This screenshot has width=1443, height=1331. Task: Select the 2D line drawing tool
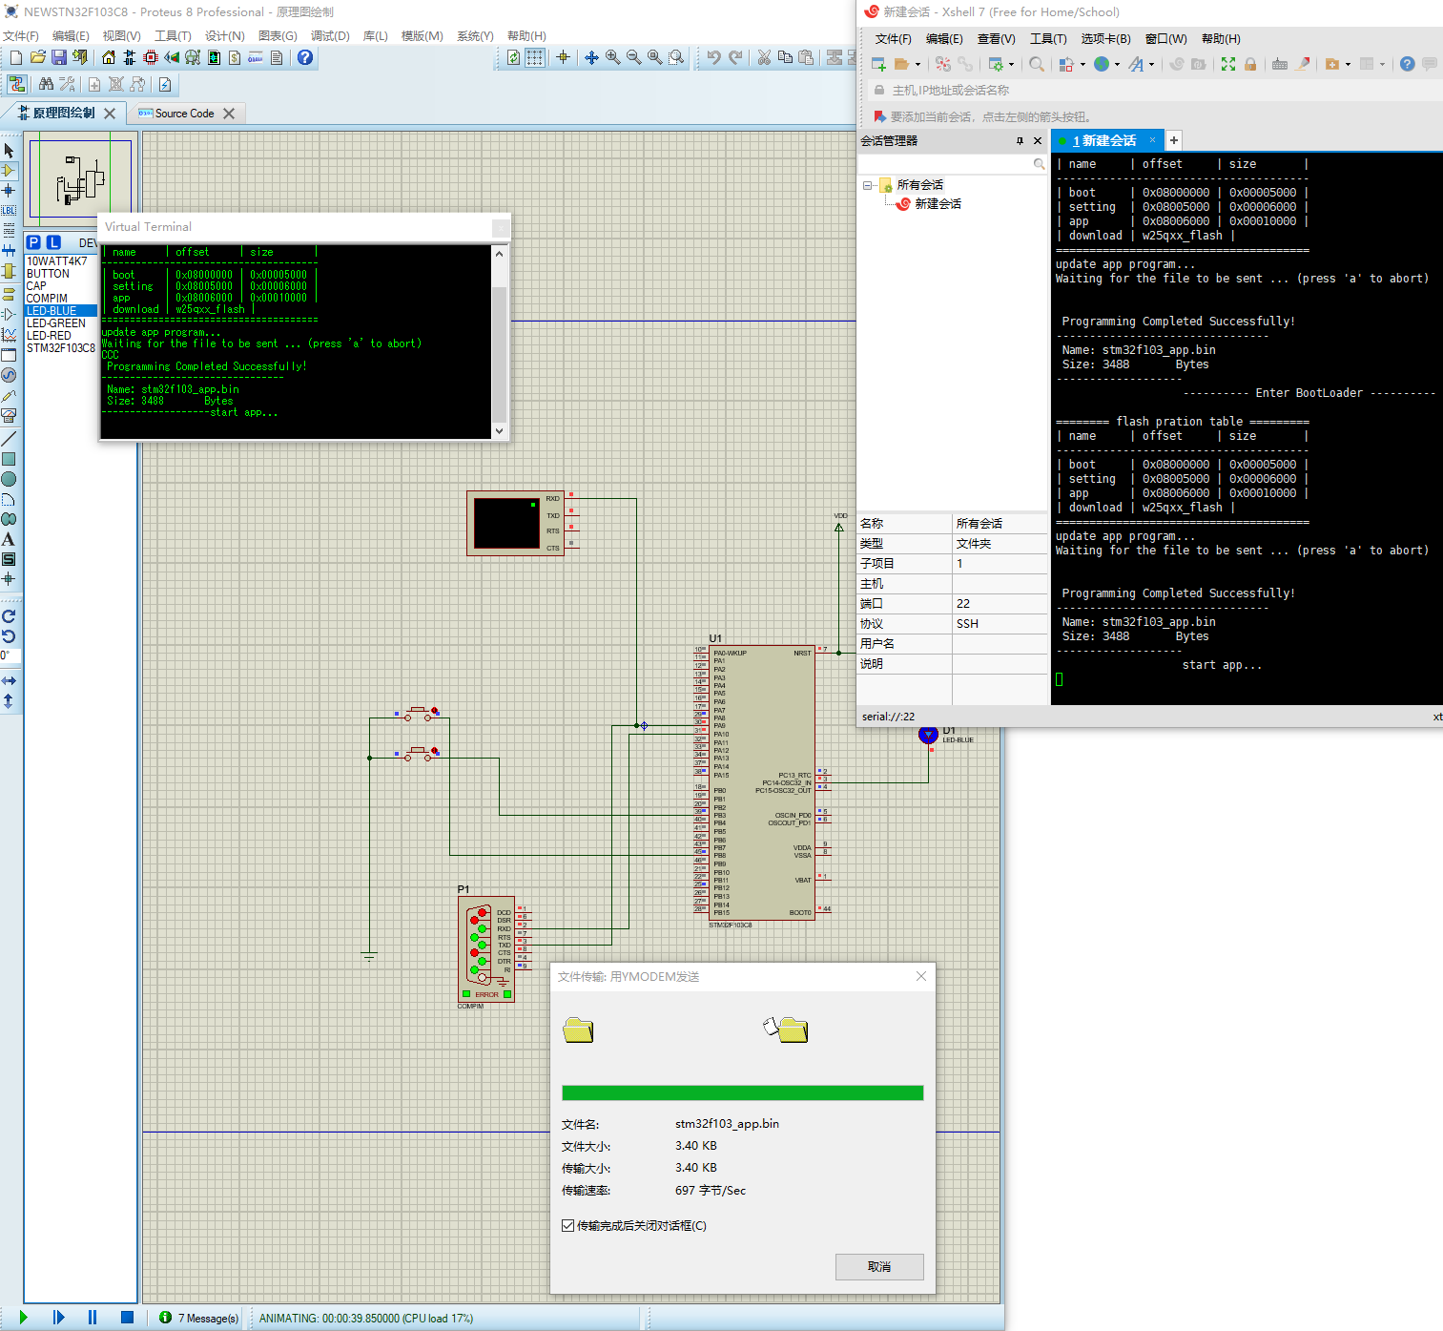[x=9, y=439]
